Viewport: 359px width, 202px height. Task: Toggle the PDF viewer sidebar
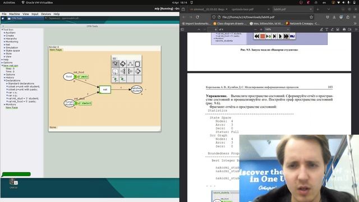coord(182,29)
